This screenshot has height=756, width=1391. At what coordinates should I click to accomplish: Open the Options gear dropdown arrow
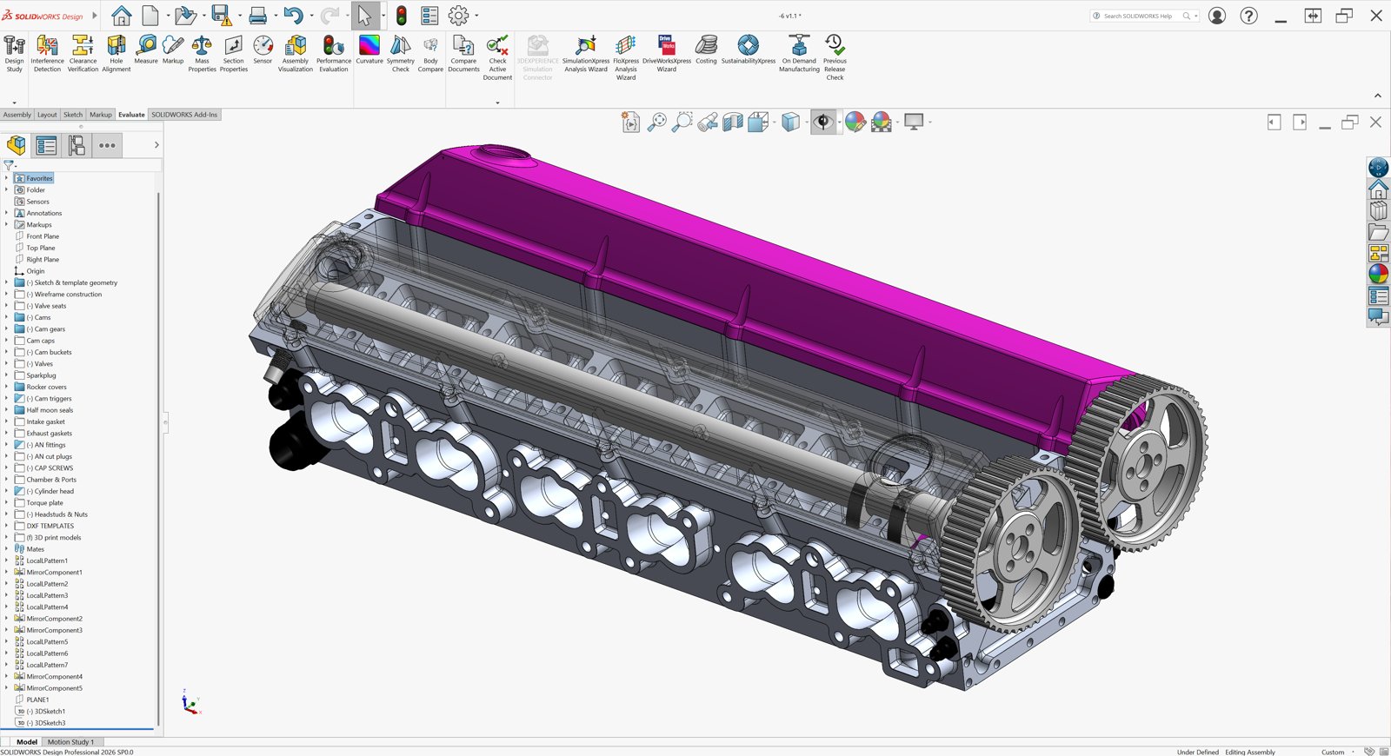tap(476, 16)
